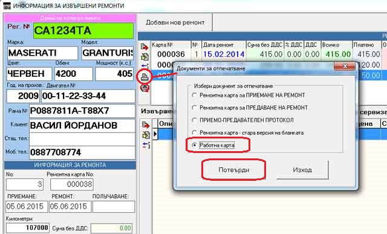
Task: Click the circled printer icon in repairs toolbar
Action: point(145,77)
